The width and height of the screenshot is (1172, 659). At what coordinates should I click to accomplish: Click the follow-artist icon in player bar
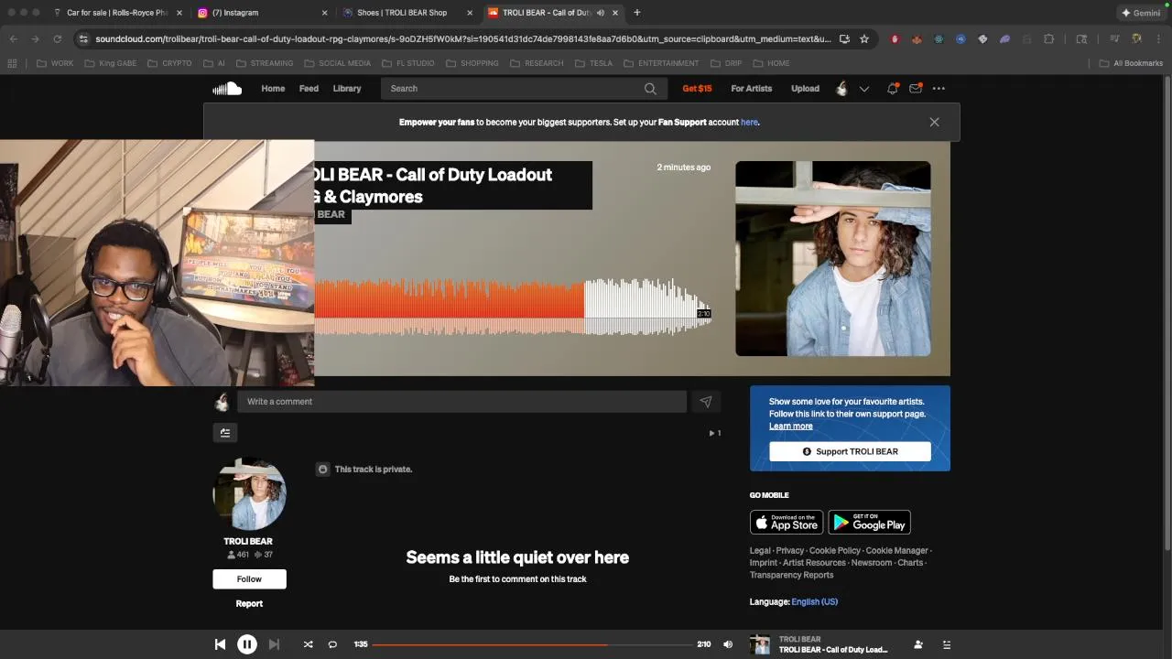coord(918,644)
